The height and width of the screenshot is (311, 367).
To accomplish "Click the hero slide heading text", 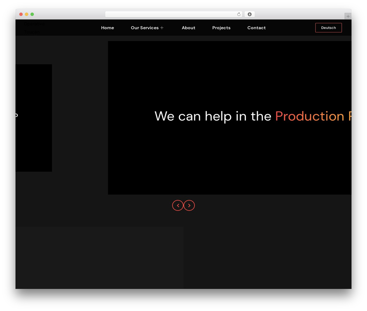I will [x=253, y=116].
